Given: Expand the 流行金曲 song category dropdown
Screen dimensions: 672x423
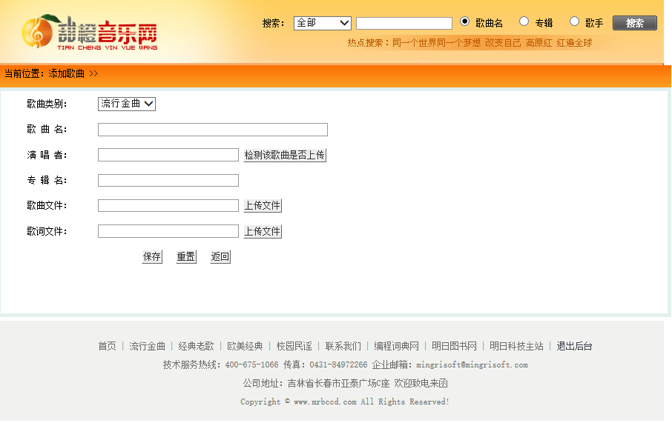Looking at the screenshot, I should 127,104.
